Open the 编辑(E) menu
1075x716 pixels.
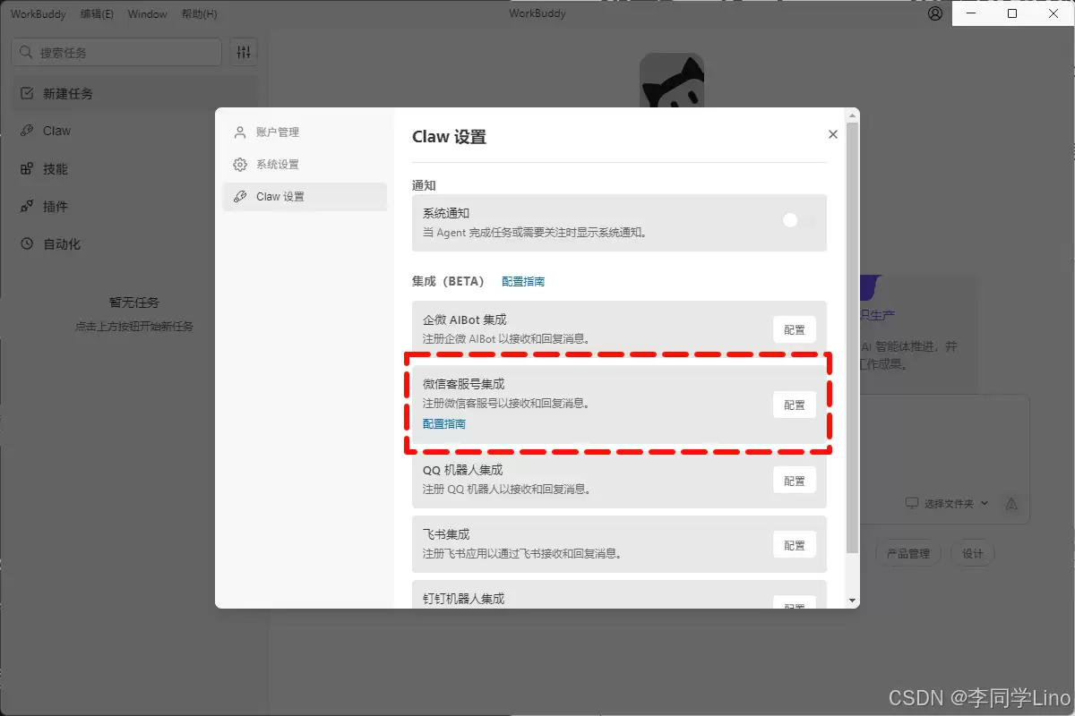click(97, 14)
